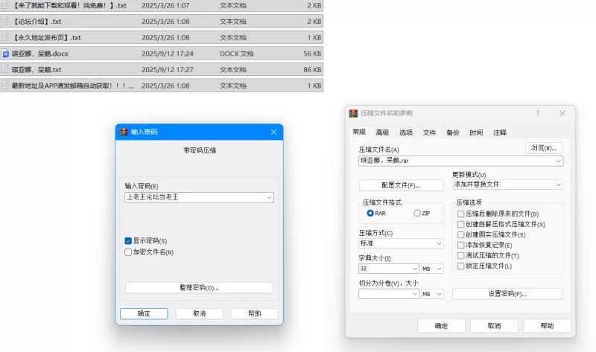The height and width of the screenshot is (352, 596).
Task: Close the 压缩文件名和参数 dialog
Action: click(x=562, y=113)
